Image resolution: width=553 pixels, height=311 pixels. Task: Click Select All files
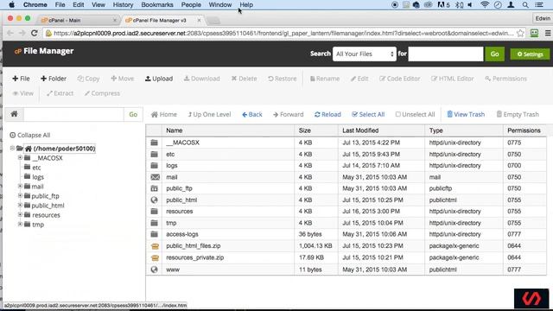pyautogui.click(x=368, y=114)
